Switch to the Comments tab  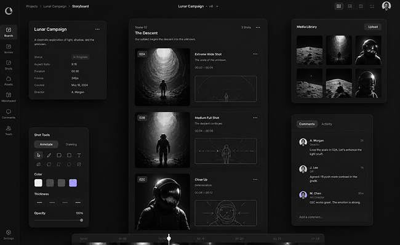[x=307, y=124]
